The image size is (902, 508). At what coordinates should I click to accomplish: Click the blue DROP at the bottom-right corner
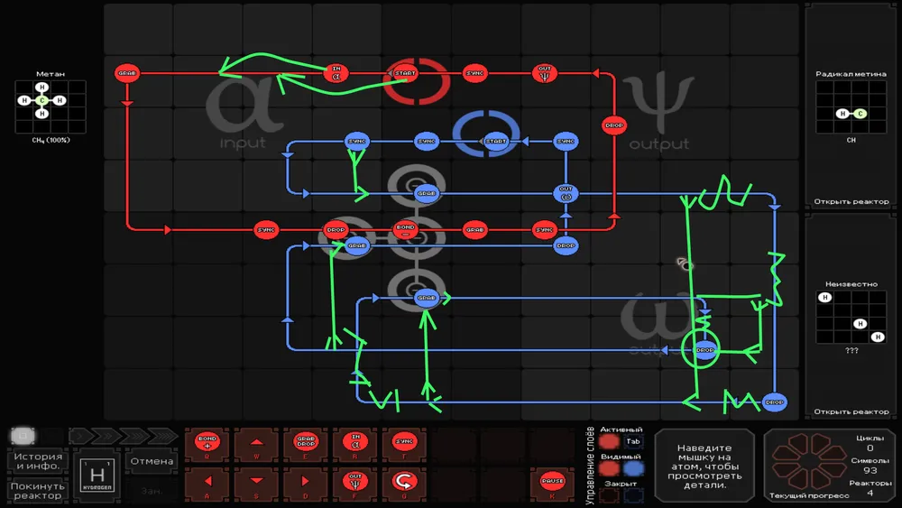(774, 402)
